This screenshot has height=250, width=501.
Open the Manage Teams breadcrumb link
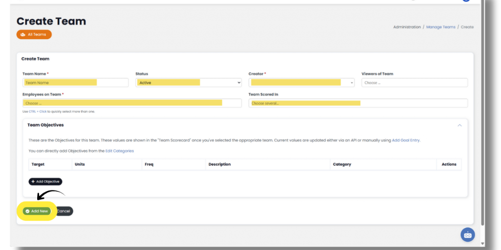[440, 27]
